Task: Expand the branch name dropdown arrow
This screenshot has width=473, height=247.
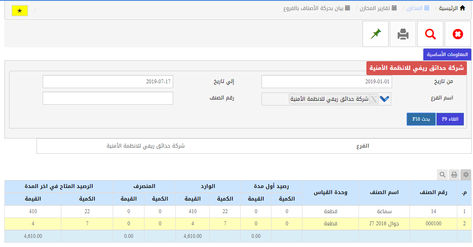Action: 384,99
